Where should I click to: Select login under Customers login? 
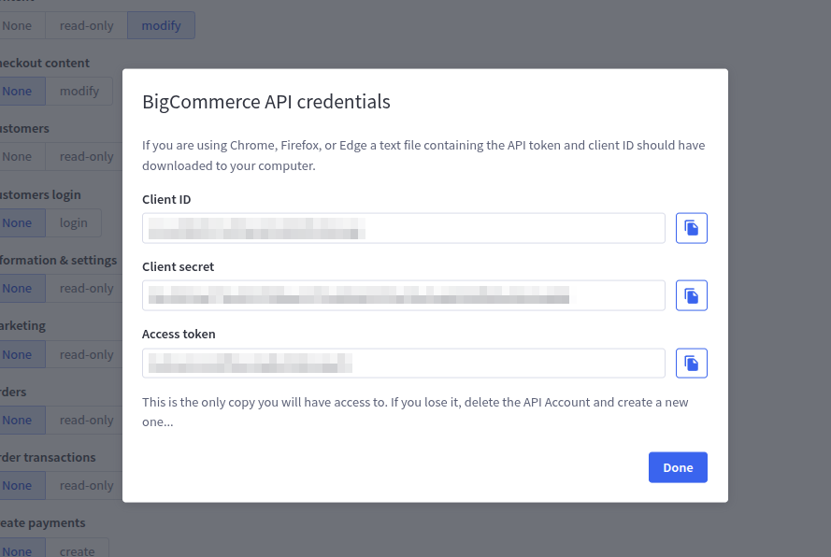[x=73, y=222]
